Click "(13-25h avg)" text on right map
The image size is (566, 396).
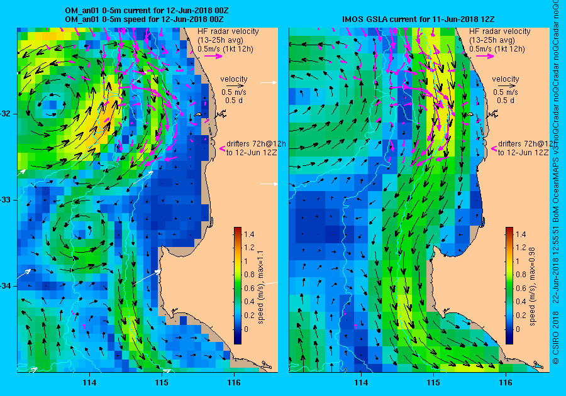[x=492, y=40]
